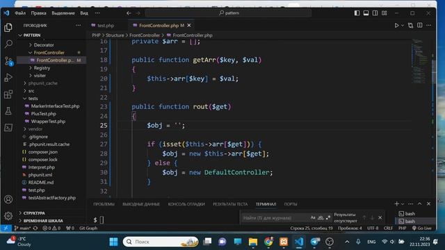Expand the src folder
Viewport: 445px width, 250px height.
31,91
